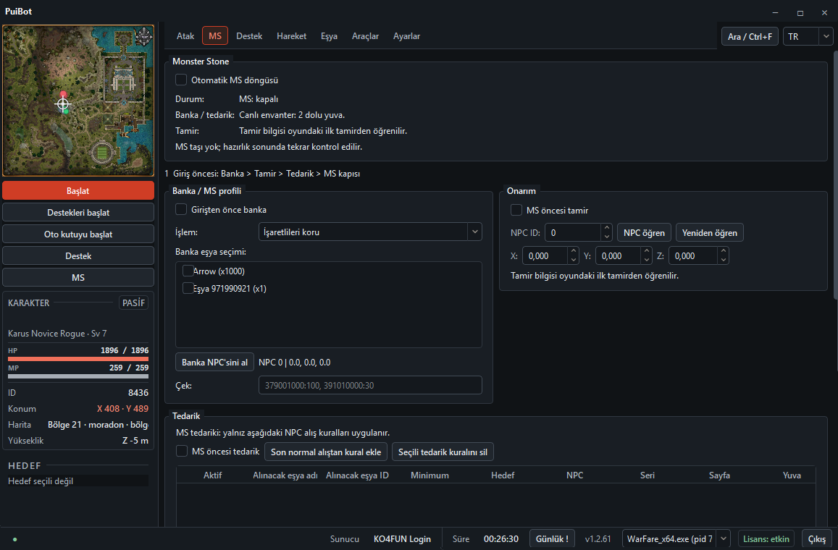The width and height of the screenshot is (838, 550).
Task: Tick the Girişten önce banka checkbox
Action: [181, 209]
